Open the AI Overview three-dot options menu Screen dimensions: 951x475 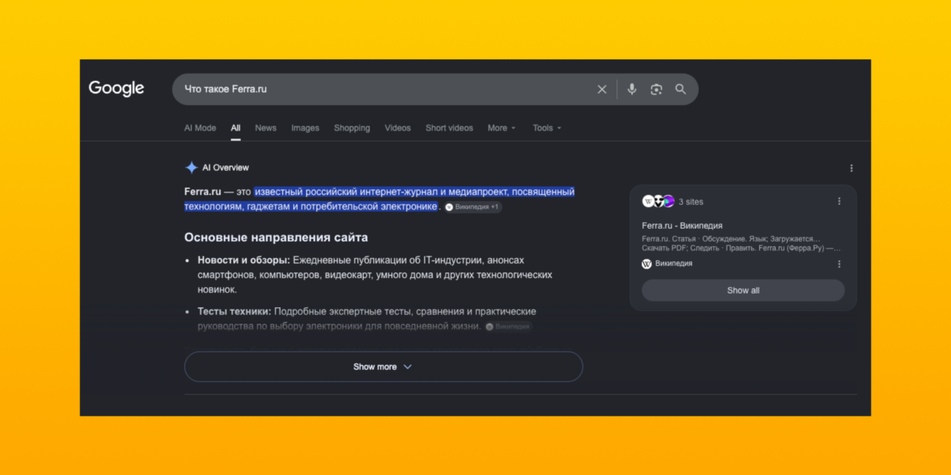pyautogui.click(x=852, y=168)
